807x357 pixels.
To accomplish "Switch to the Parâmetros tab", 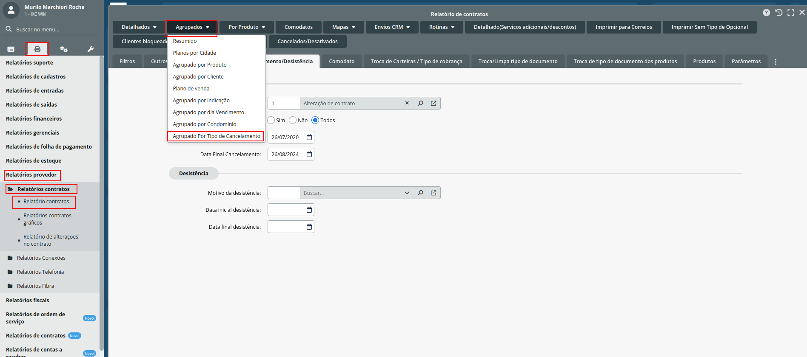I will pos(746,62).
